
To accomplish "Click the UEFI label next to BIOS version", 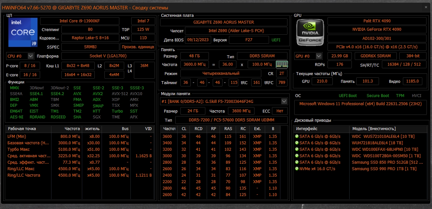I will (276, 40).
